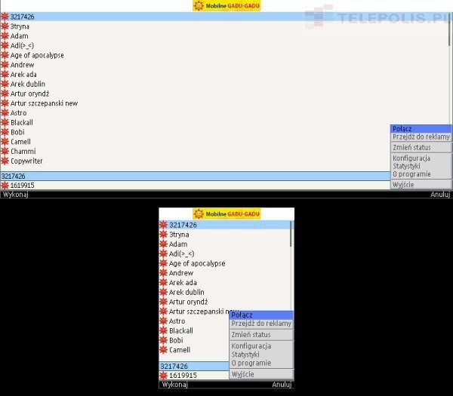
Task: Tap the Anuluj soft key in narrow screen
Action: click(282, 385)
